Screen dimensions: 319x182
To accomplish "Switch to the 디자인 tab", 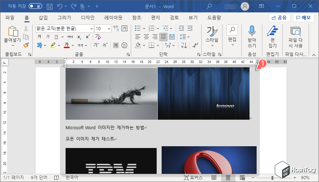I will tap(88, 18).
